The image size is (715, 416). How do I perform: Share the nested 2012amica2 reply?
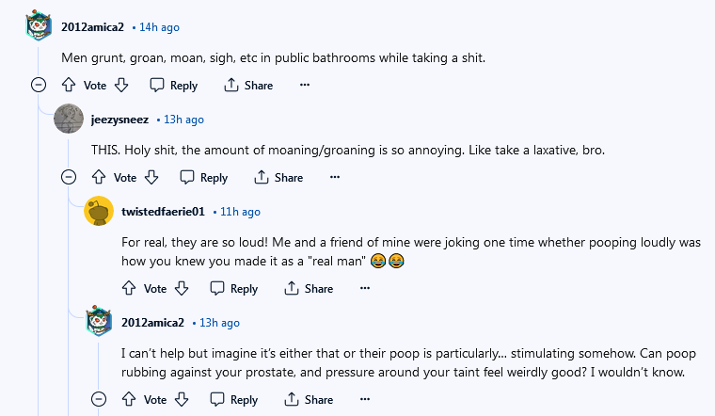click(309, 399)
